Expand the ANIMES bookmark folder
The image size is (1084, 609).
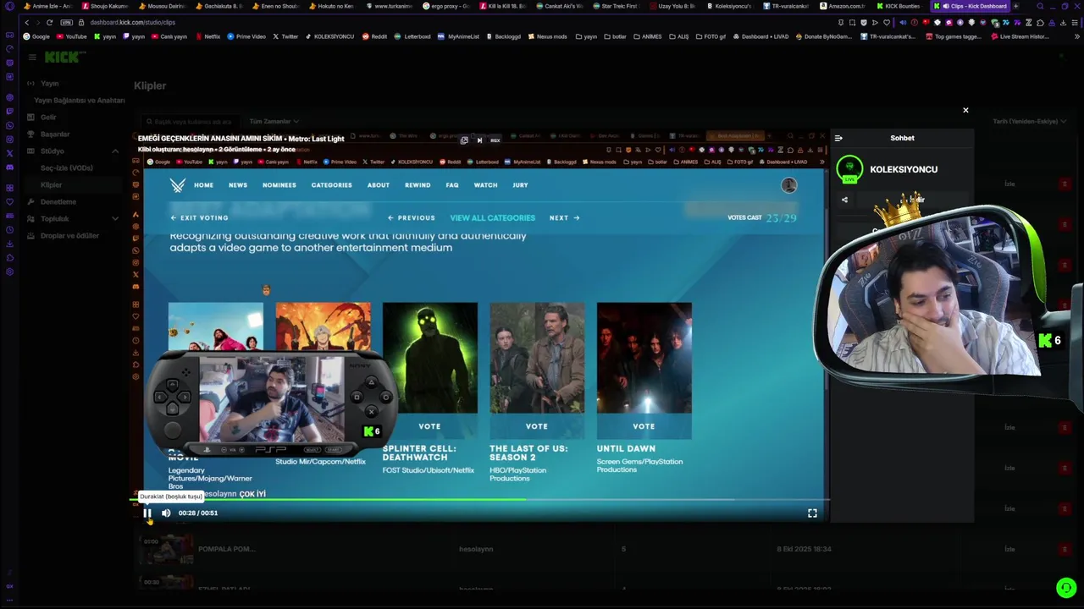click(x=647, y=36)
